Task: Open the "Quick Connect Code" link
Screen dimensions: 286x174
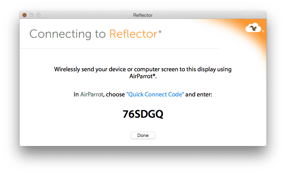Action: point(155,95)
